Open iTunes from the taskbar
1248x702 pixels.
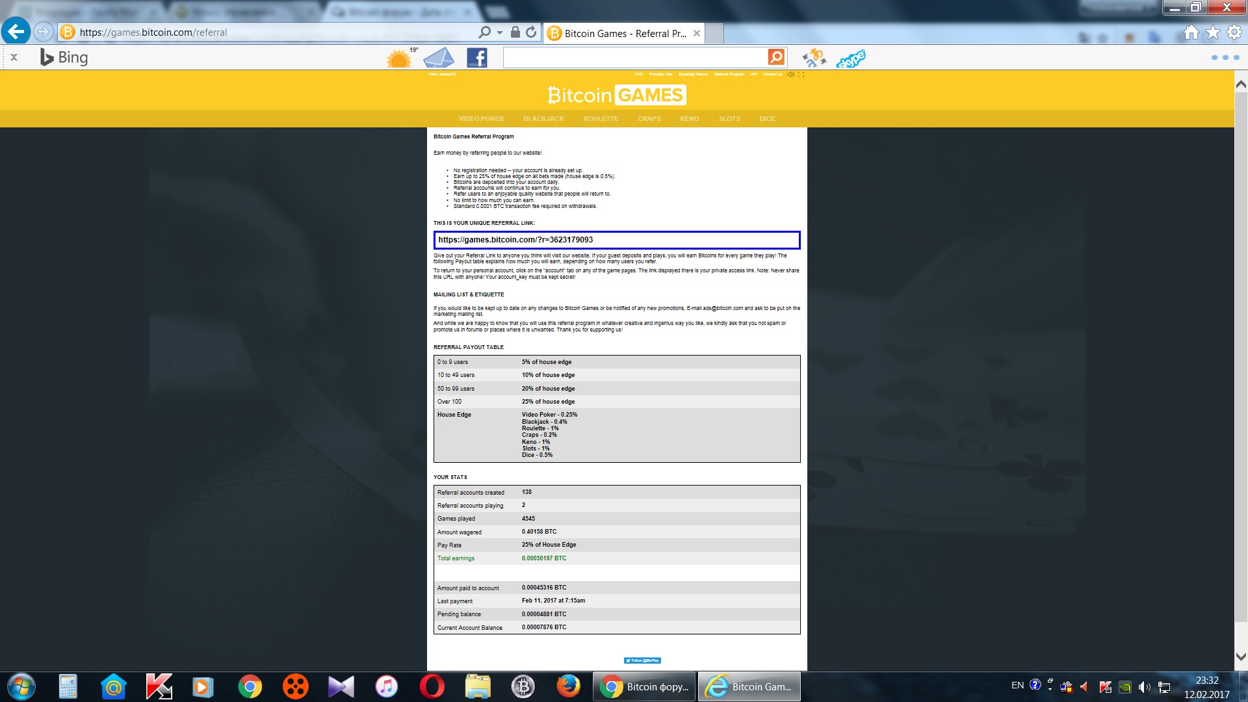pos(386,686)
